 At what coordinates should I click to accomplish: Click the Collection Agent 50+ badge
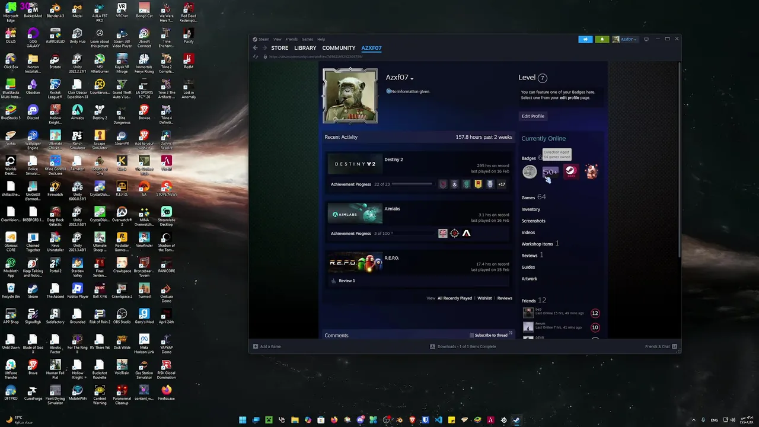coord(550,172)
